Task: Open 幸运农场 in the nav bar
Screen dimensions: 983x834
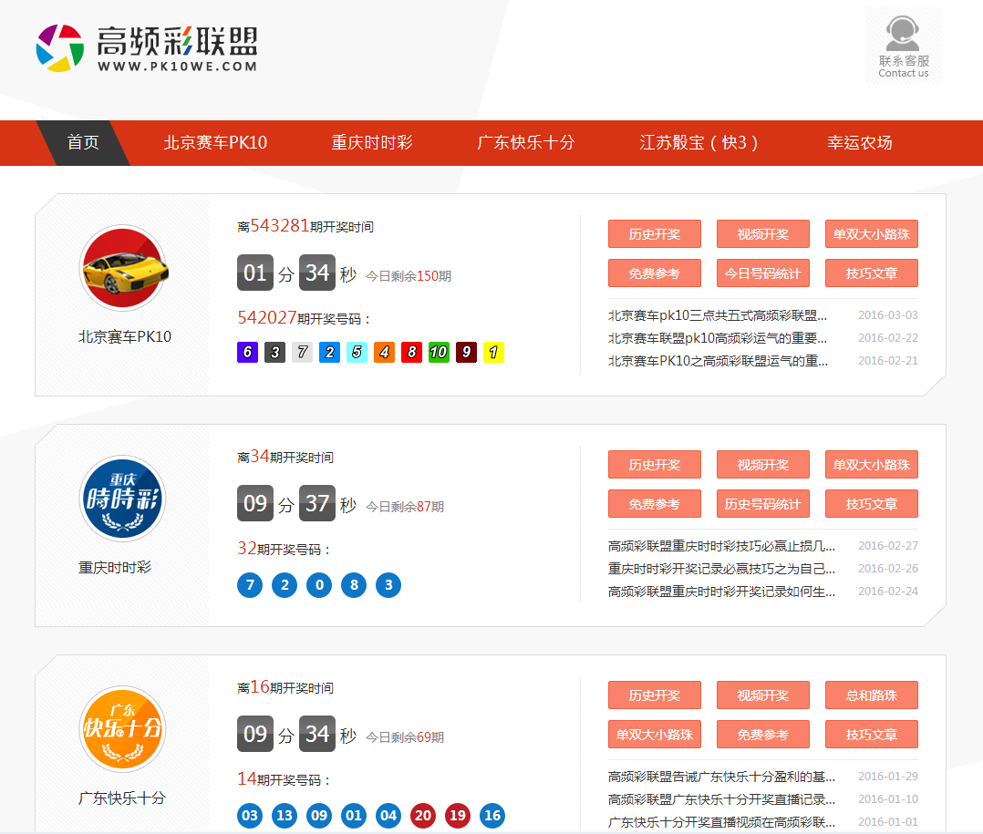Action: pos(860,143)
